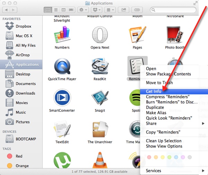Filter by Red tag in sidebar
The height and width of the screenshot is (175, 208).
point(21,156)
